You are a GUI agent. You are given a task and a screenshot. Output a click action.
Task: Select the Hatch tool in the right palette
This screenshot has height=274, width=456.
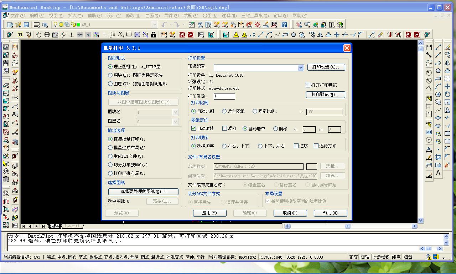click(x=438, y=157)
